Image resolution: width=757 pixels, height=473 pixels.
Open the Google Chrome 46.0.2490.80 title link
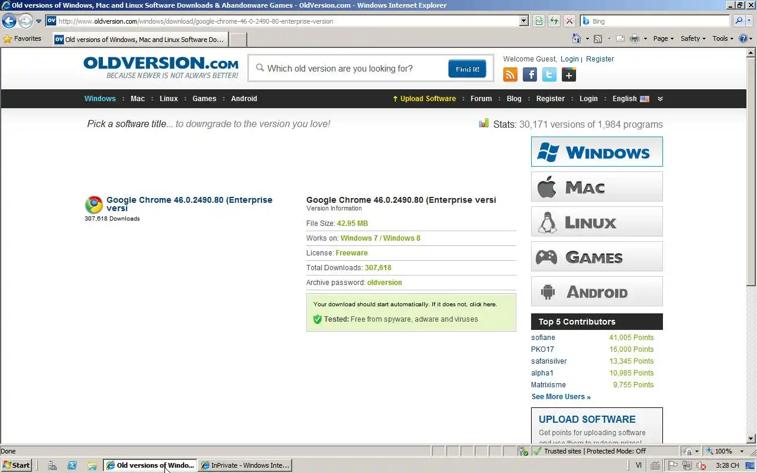pyautogui.click(x=189, y=204)
